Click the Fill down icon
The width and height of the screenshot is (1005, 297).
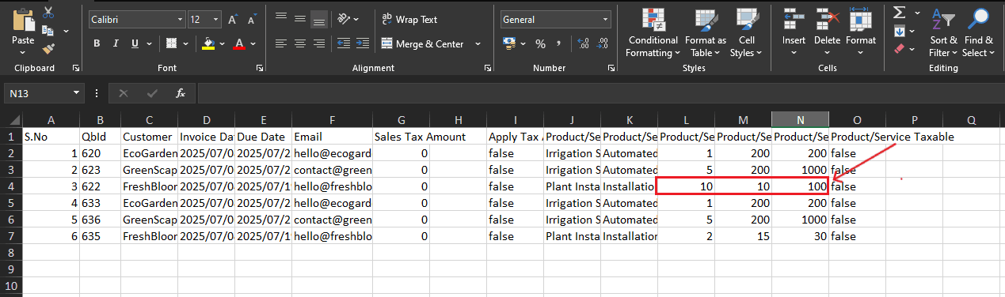(x=899, y=31)
